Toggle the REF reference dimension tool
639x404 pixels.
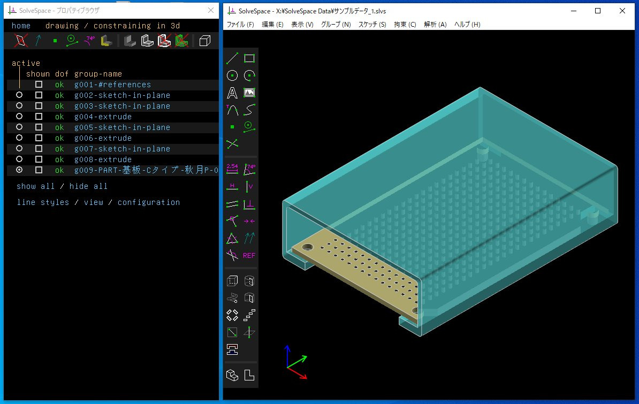click(x=249, y=255)
